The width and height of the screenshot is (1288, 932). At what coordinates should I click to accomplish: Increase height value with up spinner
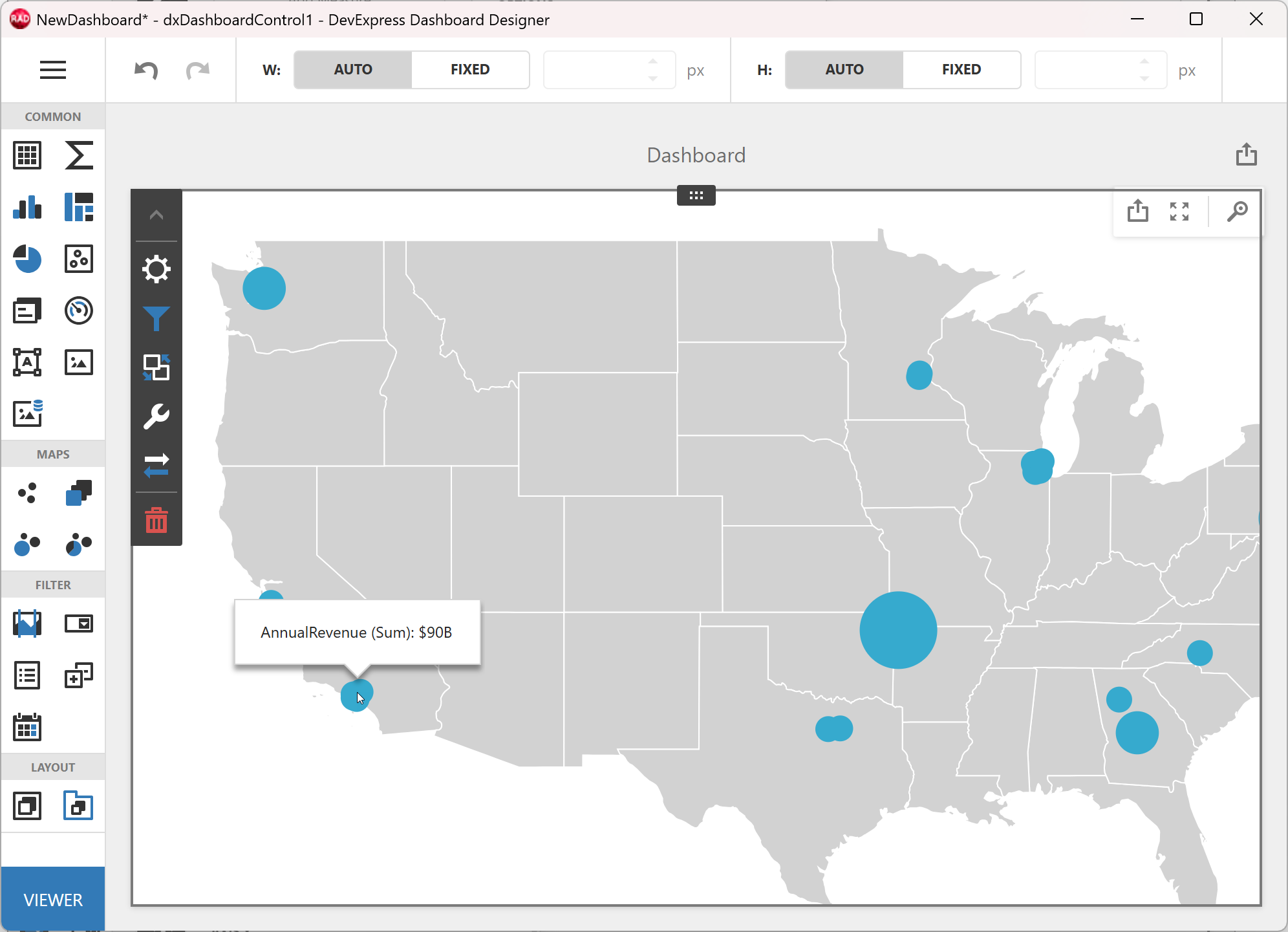[x=1144, y=61]
